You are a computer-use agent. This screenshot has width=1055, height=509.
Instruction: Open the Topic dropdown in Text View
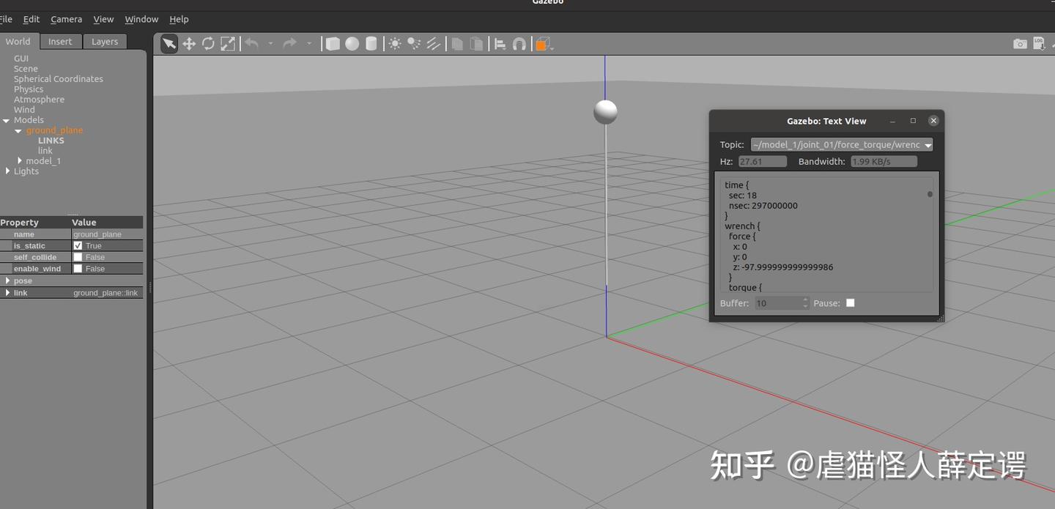[x=929, y=144]
